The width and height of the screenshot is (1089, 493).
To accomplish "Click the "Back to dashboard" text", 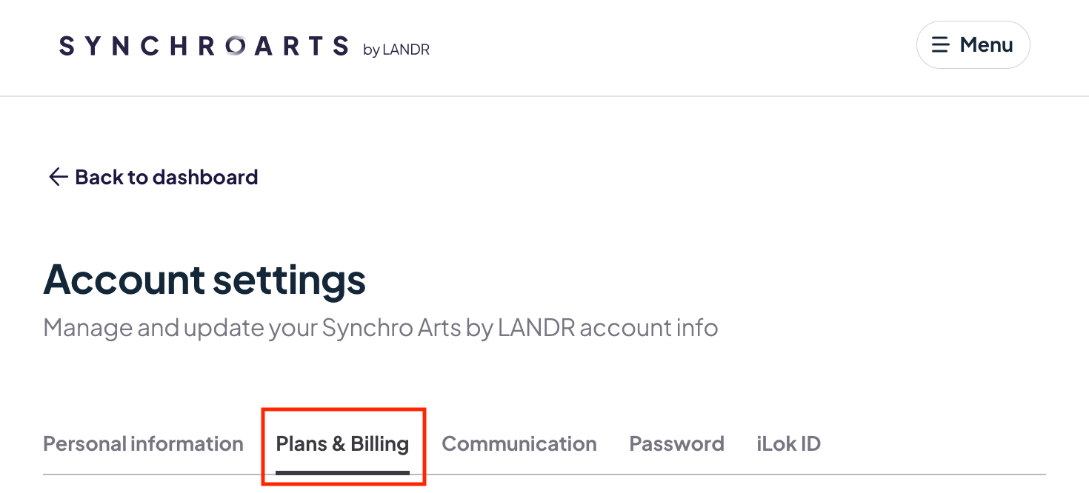I will 167,177.
